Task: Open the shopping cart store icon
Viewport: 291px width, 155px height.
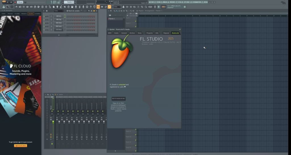Action: click(159, 7)
